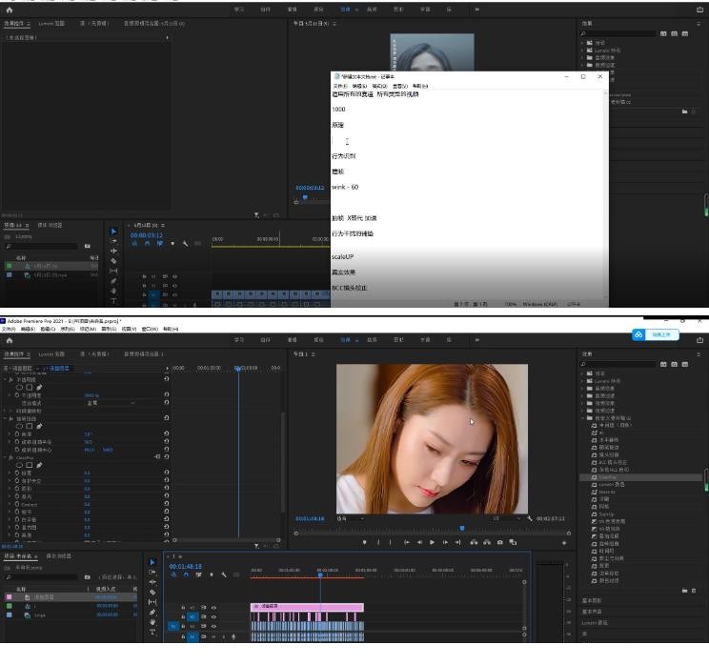709x665 pixels.
Task: Click Home icon in lower Premiere window
Action: (9, 340)
